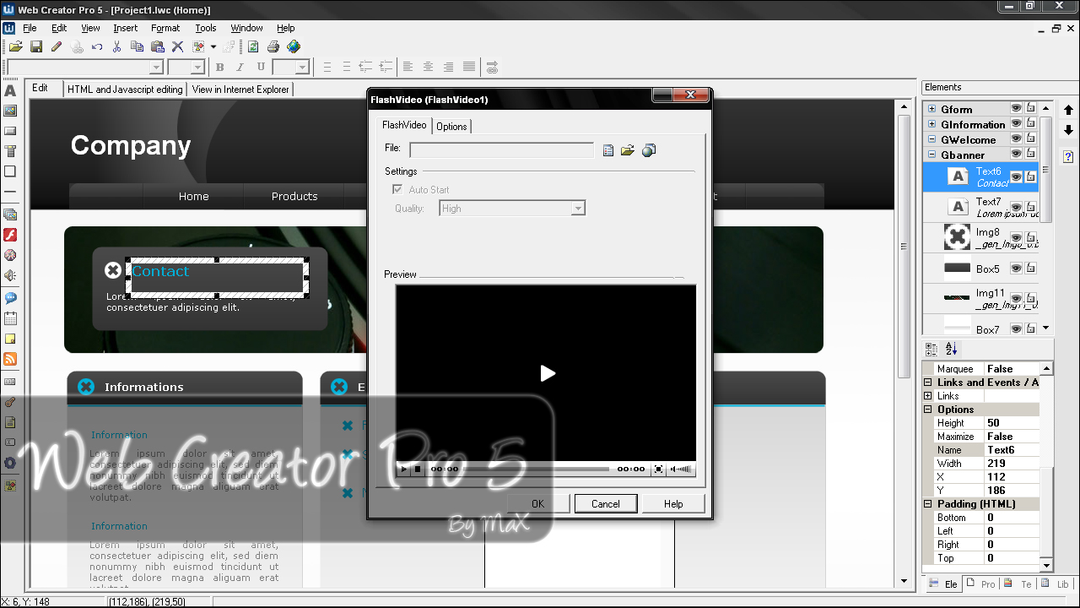Viewport: 1080px width, 608px height.
Task: Open the Tools menu
Action: click(206, 28)
